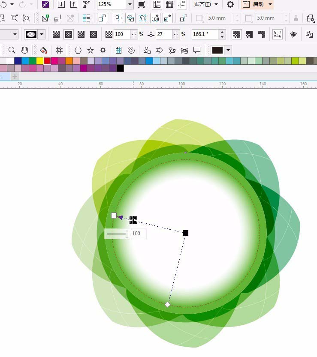
Task: Select the Smart Fill bucket tool
Action: point(43,50)
